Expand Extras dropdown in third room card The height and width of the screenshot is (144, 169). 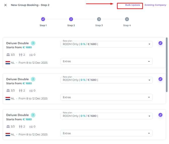(106, 133)
